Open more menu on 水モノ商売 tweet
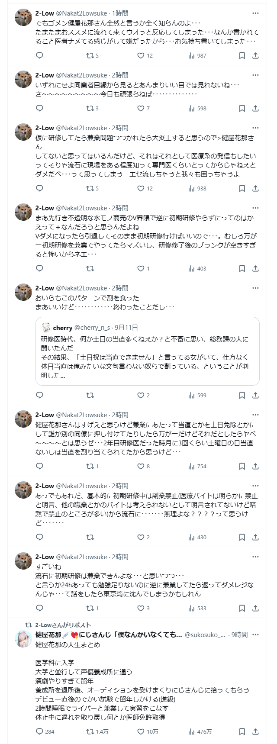This screenshot has width=277, height=744. [255, 208]
